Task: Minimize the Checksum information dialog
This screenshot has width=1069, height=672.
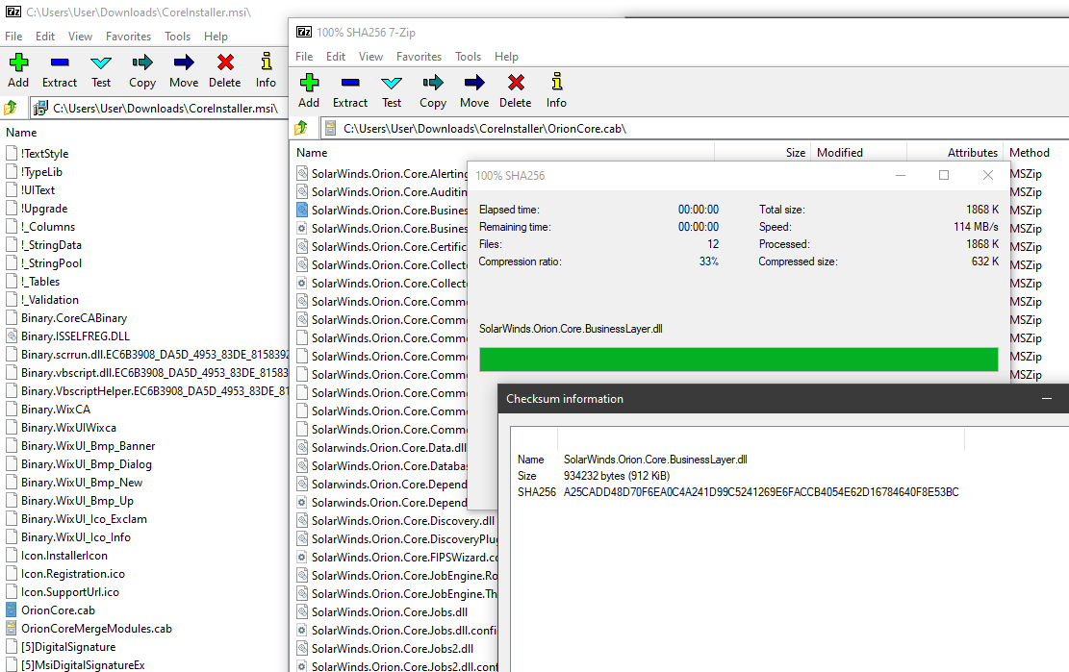Action: coord(1047,398)
